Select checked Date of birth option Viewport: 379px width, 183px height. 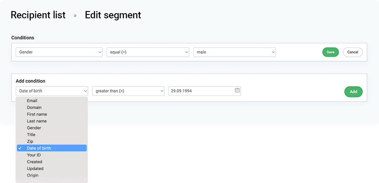[x=52, y=148]
